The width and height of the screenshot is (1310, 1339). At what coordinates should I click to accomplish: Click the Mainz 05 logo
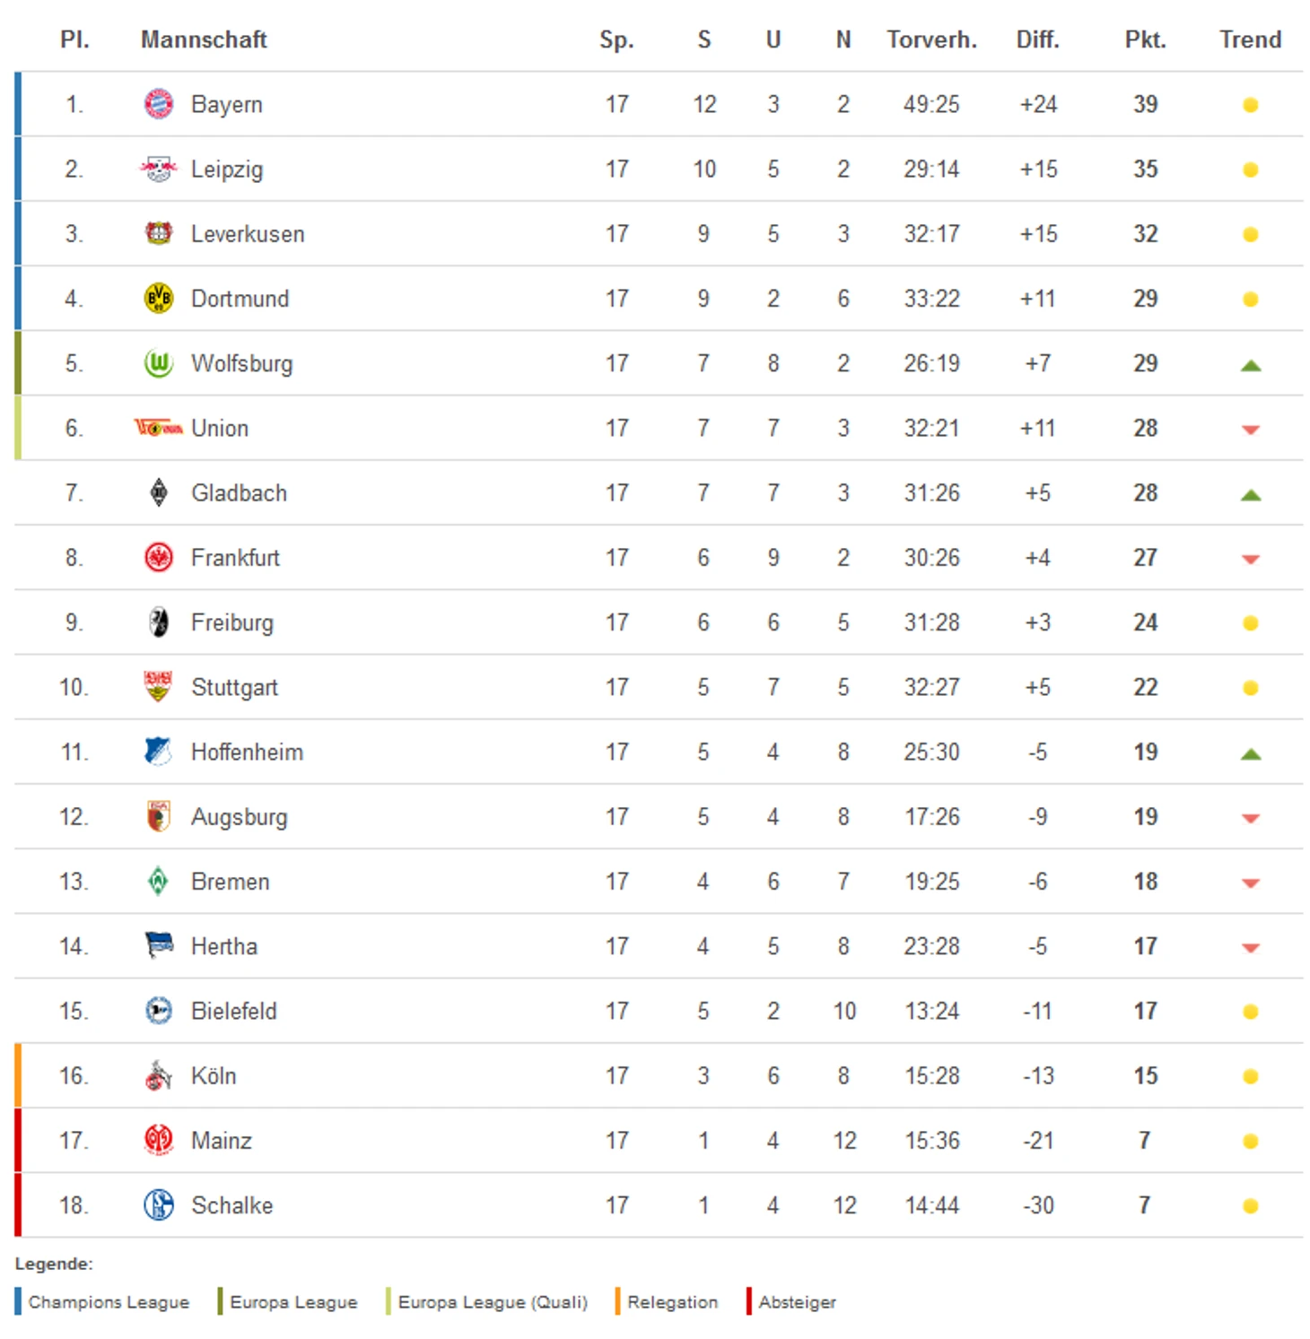tap(159, 1140)
